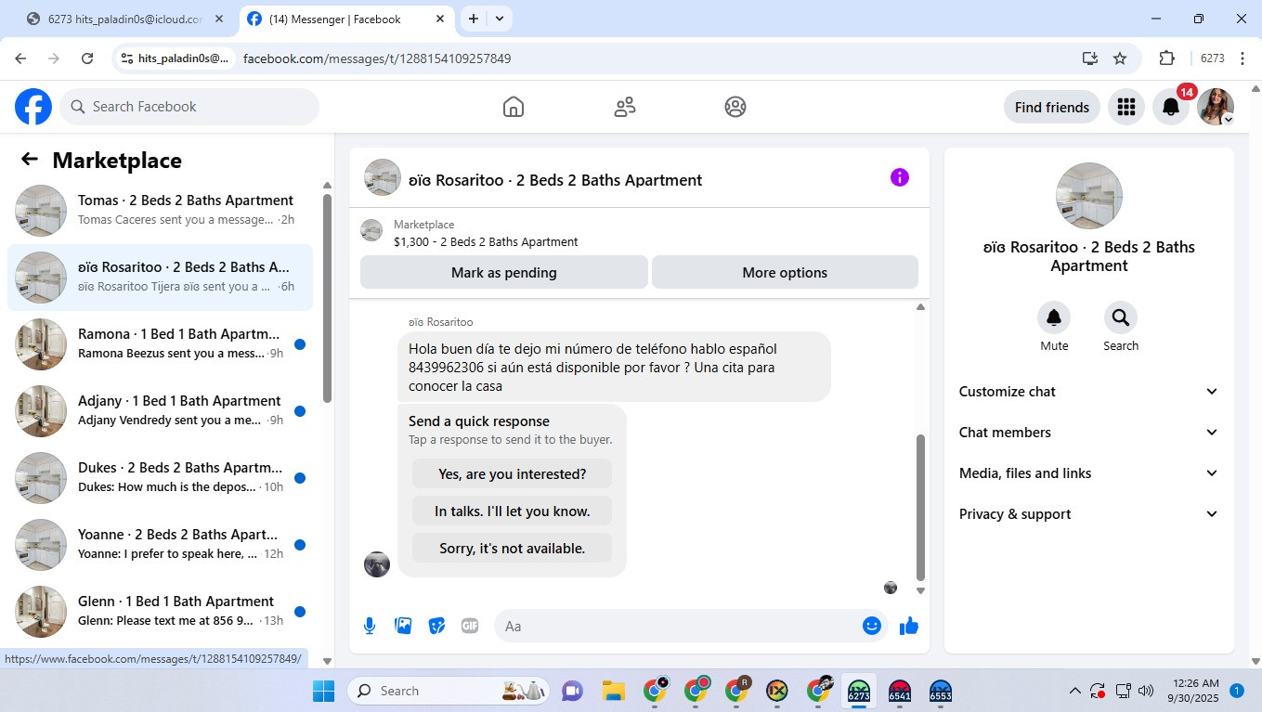Open the account profile picture menu
Viewport: 1262px width, 712px height.
1216,107
